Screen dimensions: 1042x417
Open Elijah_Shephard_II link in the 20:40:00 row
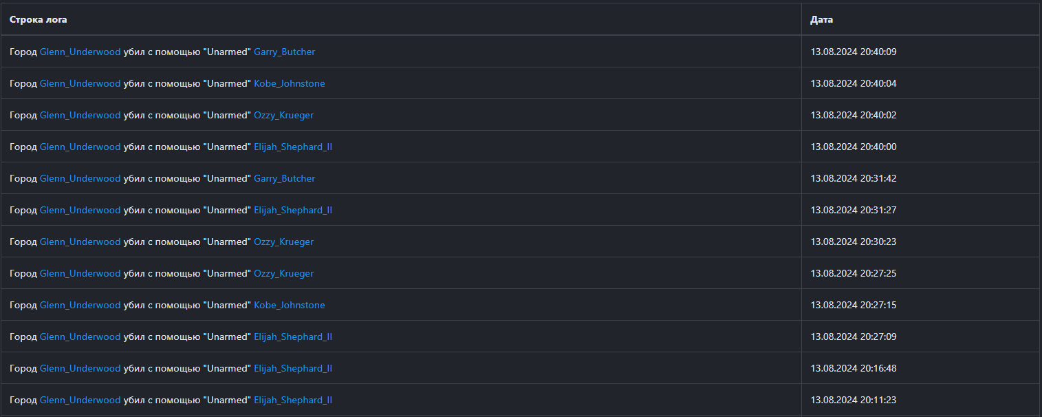pos(293,147)
